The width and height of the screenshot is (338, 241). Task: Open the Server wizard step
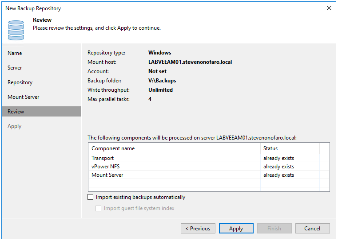point(15,68)
